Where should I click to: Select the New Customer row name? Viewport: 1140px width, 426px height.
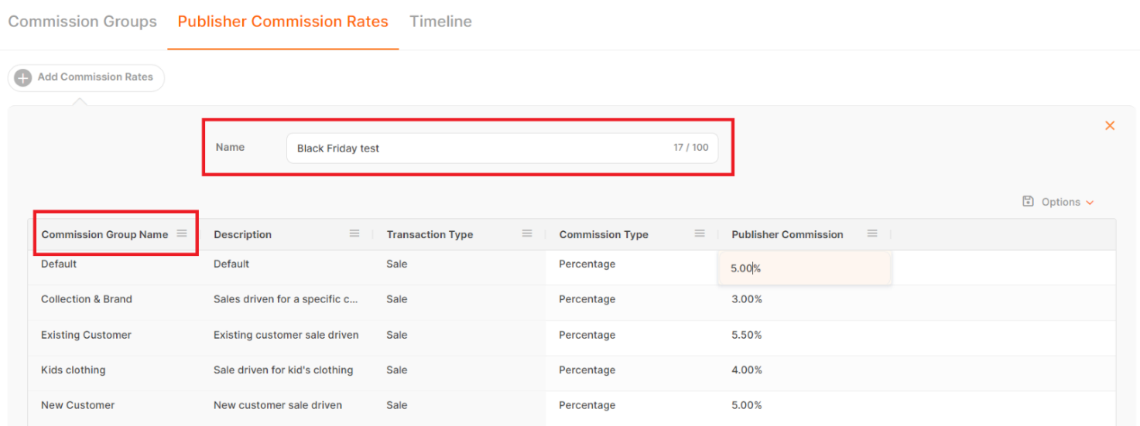[77, 405]
